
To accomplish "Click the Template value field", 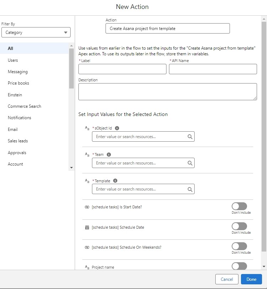I will point(143,189).
